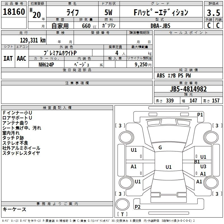Click the first registration year H20
This screenshot has width=224, height=224.
[36, 13]
